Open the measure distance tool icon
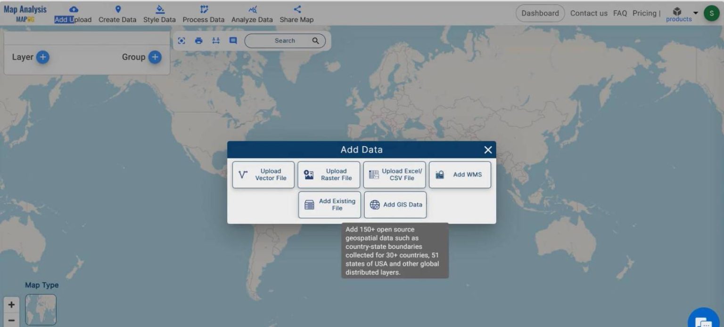The height and width of the screenshot is (327, 724). click(x=215, y=40)
